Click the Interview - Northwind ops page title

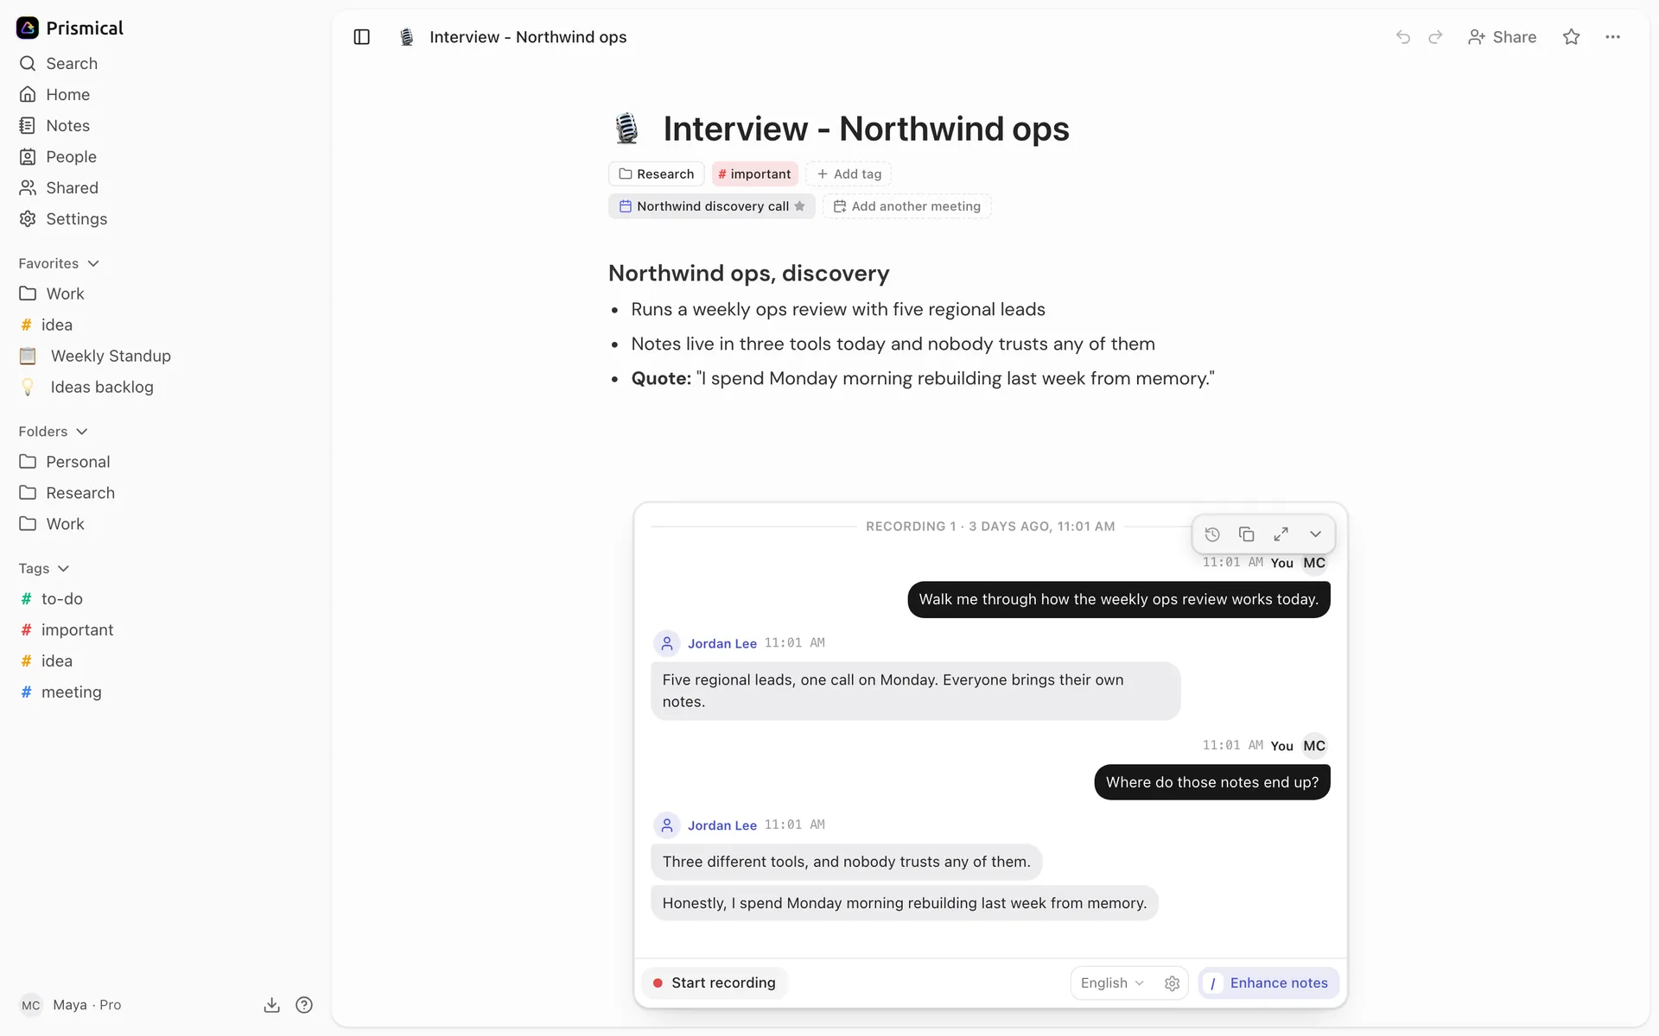866,129
